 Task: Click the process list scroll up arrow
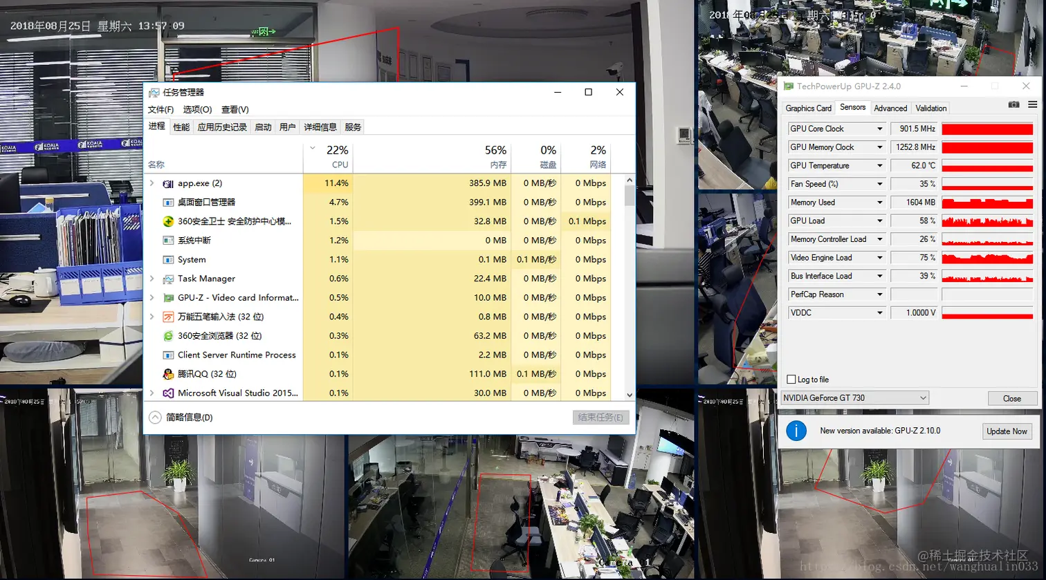tap(629, 180)
